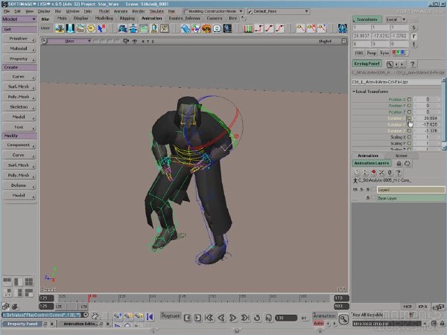Image resolution: width=447 pixels, height=335 pixels.
Task: Activate the Translate t transform tool
Action: click(413, 44)
